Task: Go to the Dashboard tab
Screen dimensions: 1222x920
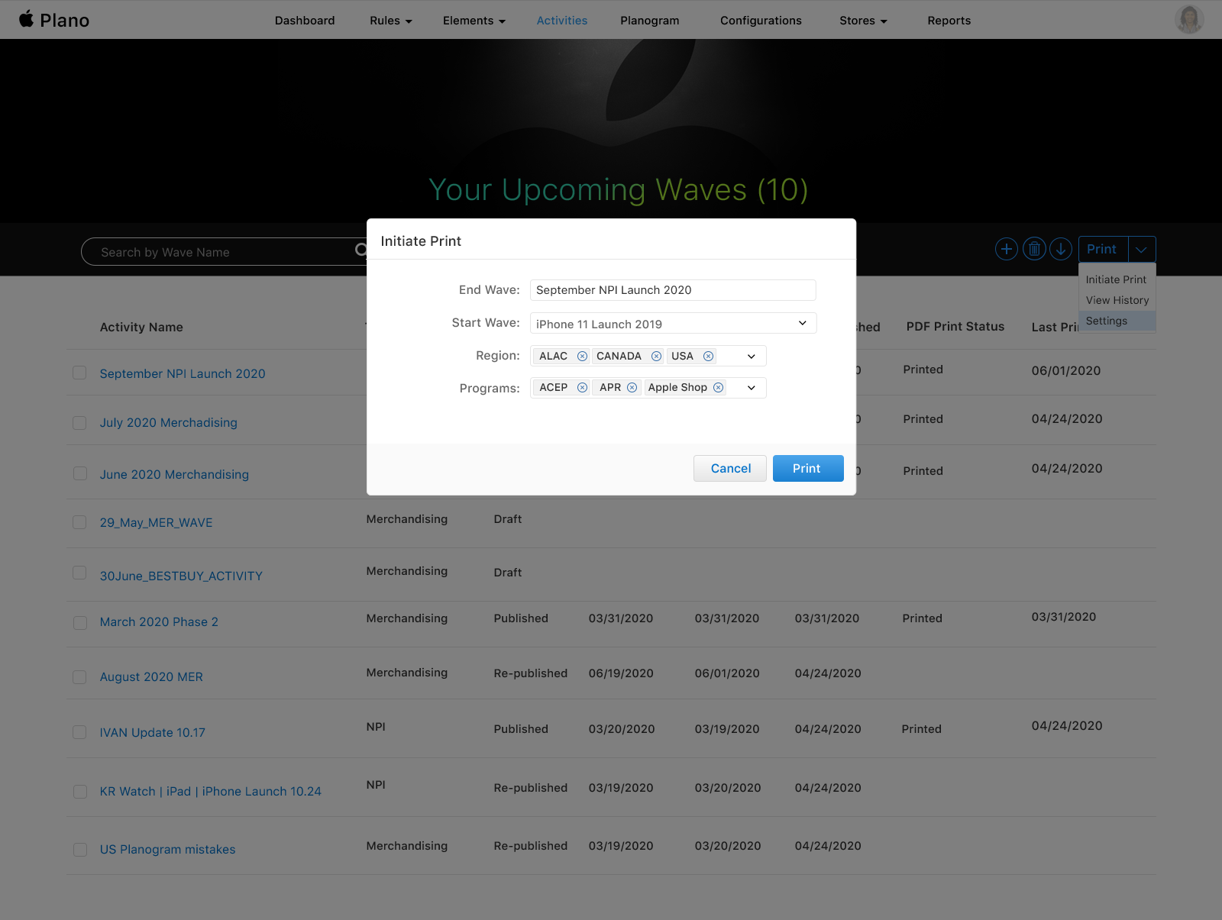Action: click(x=305, y=21)
